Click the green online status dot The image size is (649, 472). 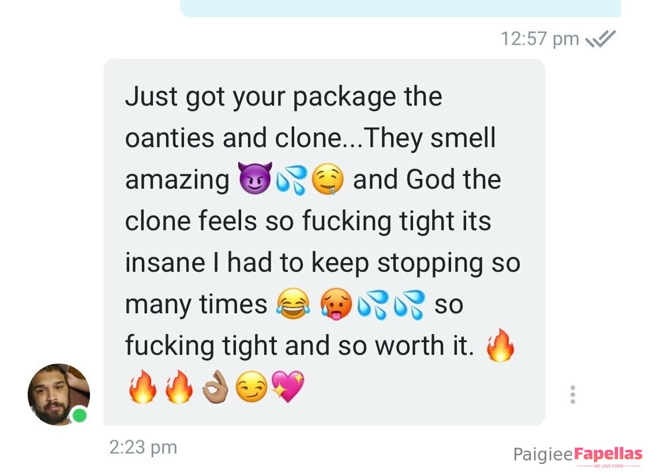point(80,415)
